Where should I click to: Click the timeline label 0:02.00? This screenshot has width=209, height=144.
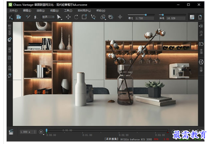(x=124, y=135)
